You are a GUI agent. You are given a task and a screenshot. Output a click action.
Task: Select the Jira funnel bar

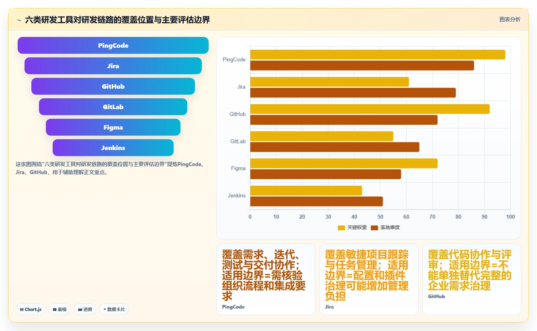pyautogui.click(x=113, y=66)
